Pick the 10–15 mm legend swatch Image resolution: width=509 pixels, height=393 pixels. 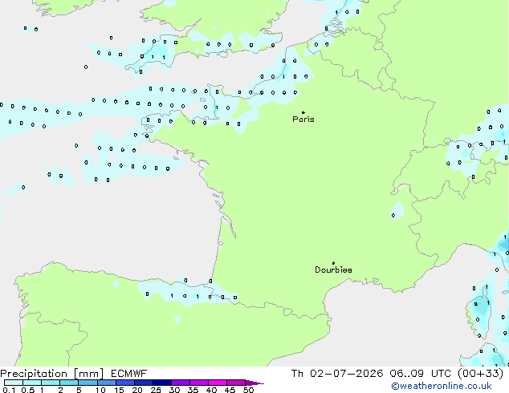[106, 383]
